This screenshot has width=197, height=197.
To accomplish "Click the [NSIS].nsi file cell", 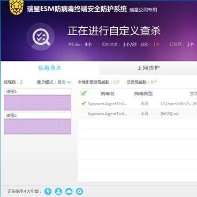I will coord(170,114).
